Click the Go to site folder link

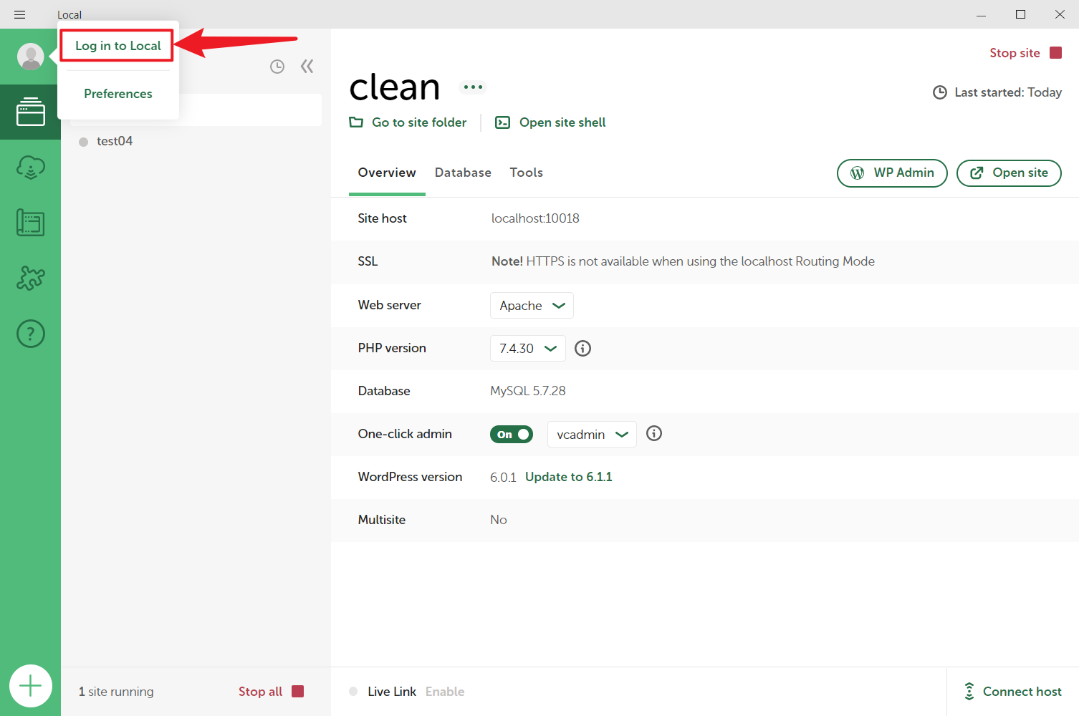(419, 122)
